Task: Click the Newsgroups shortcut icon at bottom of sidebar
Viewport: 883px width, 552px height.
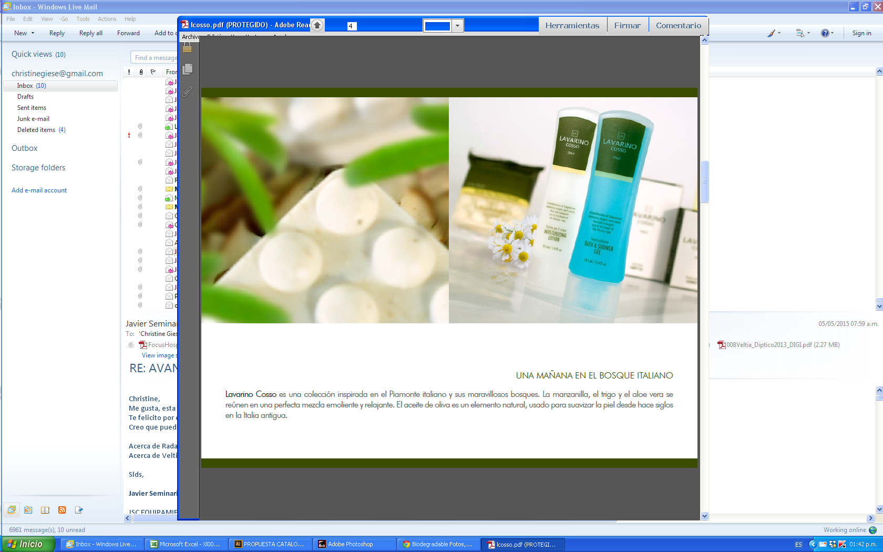Action: tap(79, 510)
